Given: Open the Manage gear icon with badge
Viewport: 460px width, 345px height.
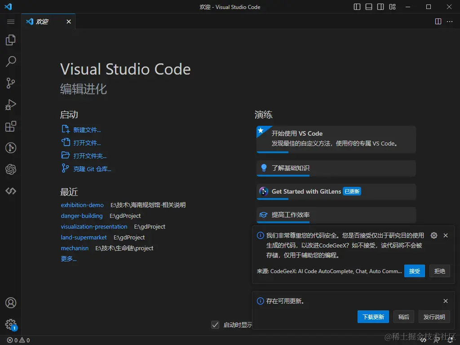Looking at the screenshot, I should coord(11,325).
